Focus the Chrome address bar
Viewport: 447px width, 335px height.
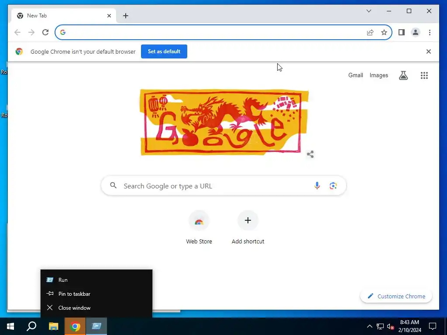(224, 32)
